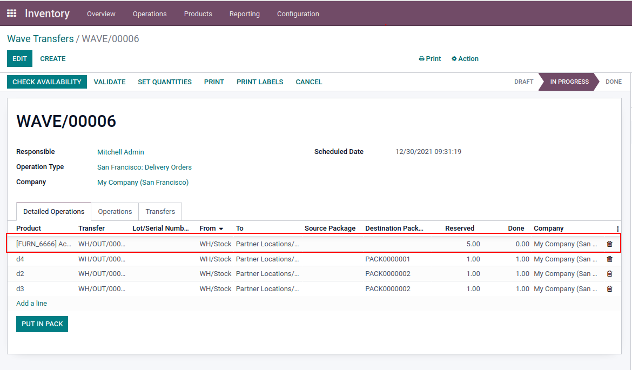Click CHECK AVAILABILITY button

[47, 82]
